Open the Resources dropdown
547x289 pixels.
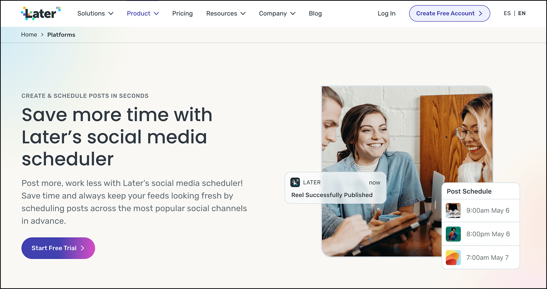pos(226,13)
